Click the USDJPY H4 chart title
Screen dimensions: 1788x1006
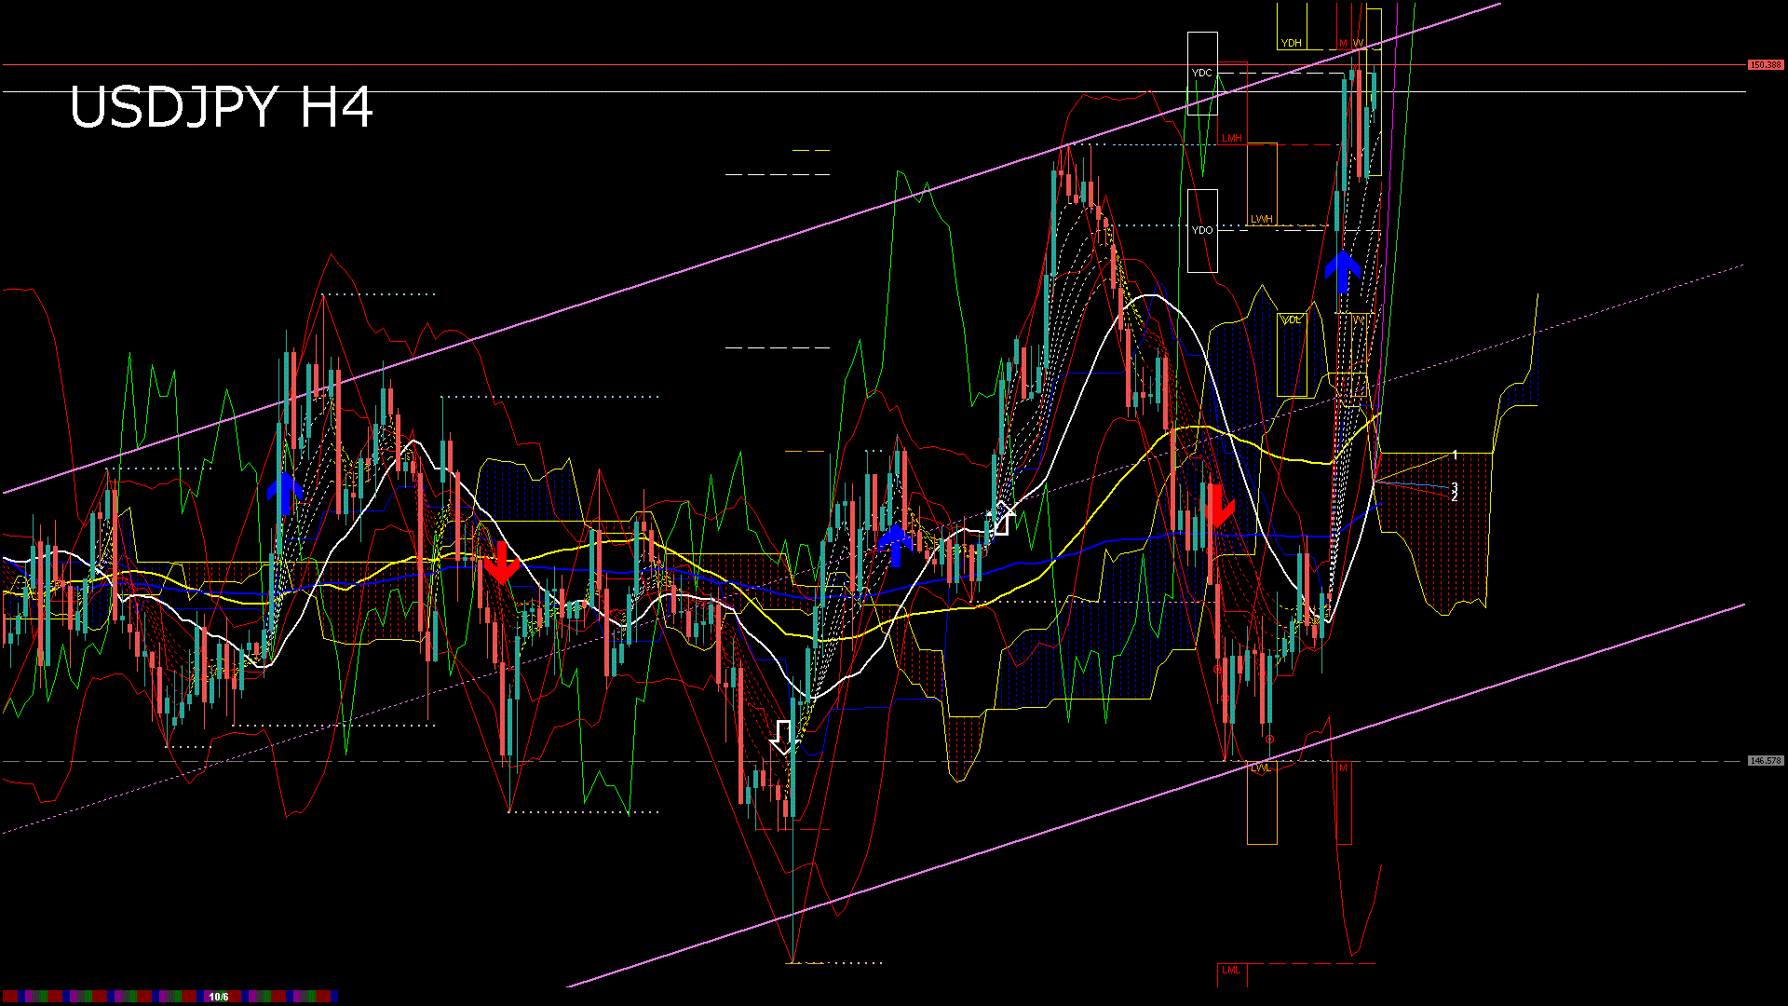(221, 107)
